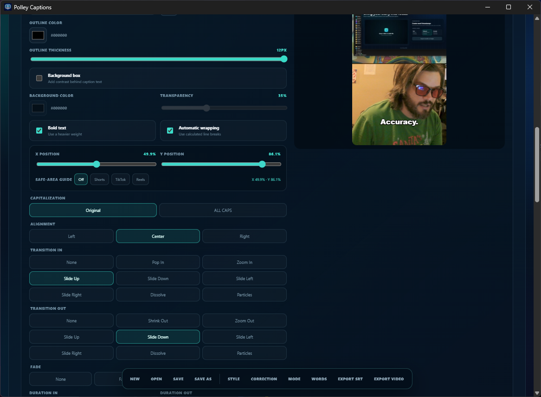
Task: Click EXPORT SRT
Action: [x=350, y=379]
